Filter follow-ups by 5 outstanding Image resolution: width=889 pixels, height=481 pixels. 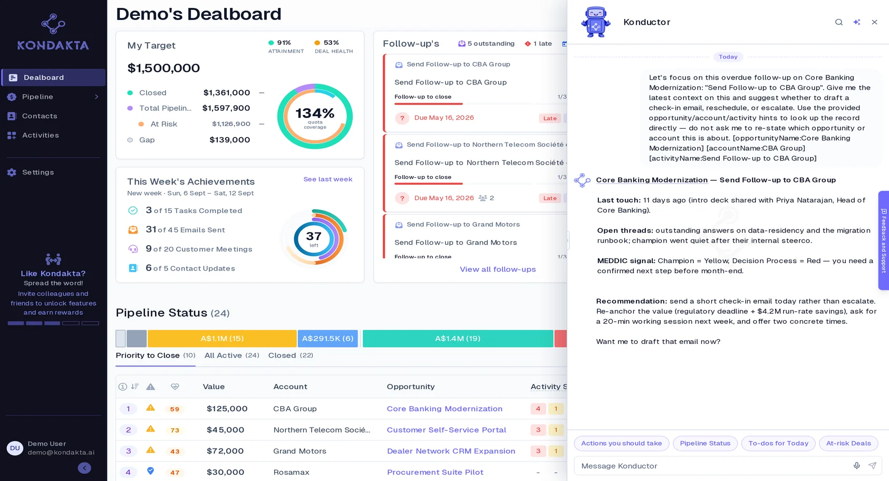pyautogui.click(x=486, y=44)
